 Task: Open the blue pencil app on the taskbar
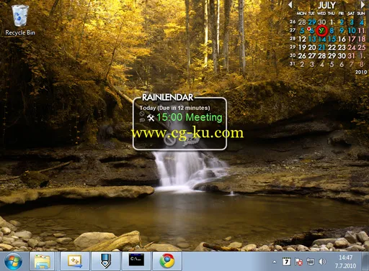coord(105,261)
